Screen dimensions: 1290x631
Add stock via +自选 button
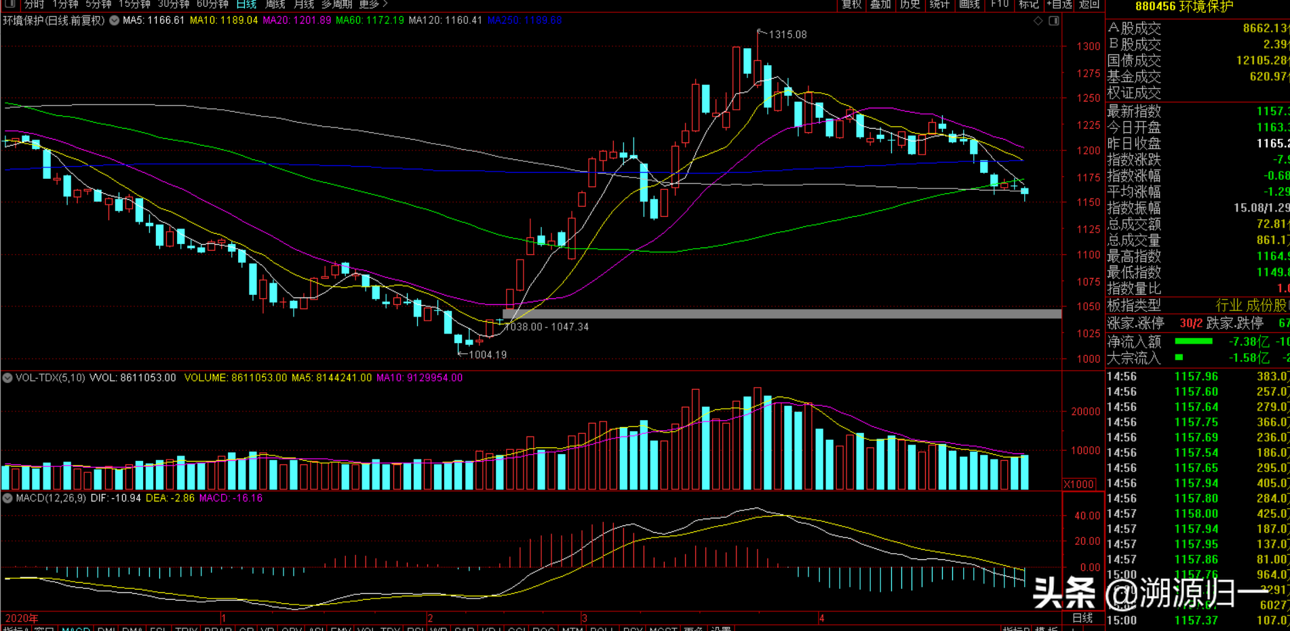(x=1059, y=4)
